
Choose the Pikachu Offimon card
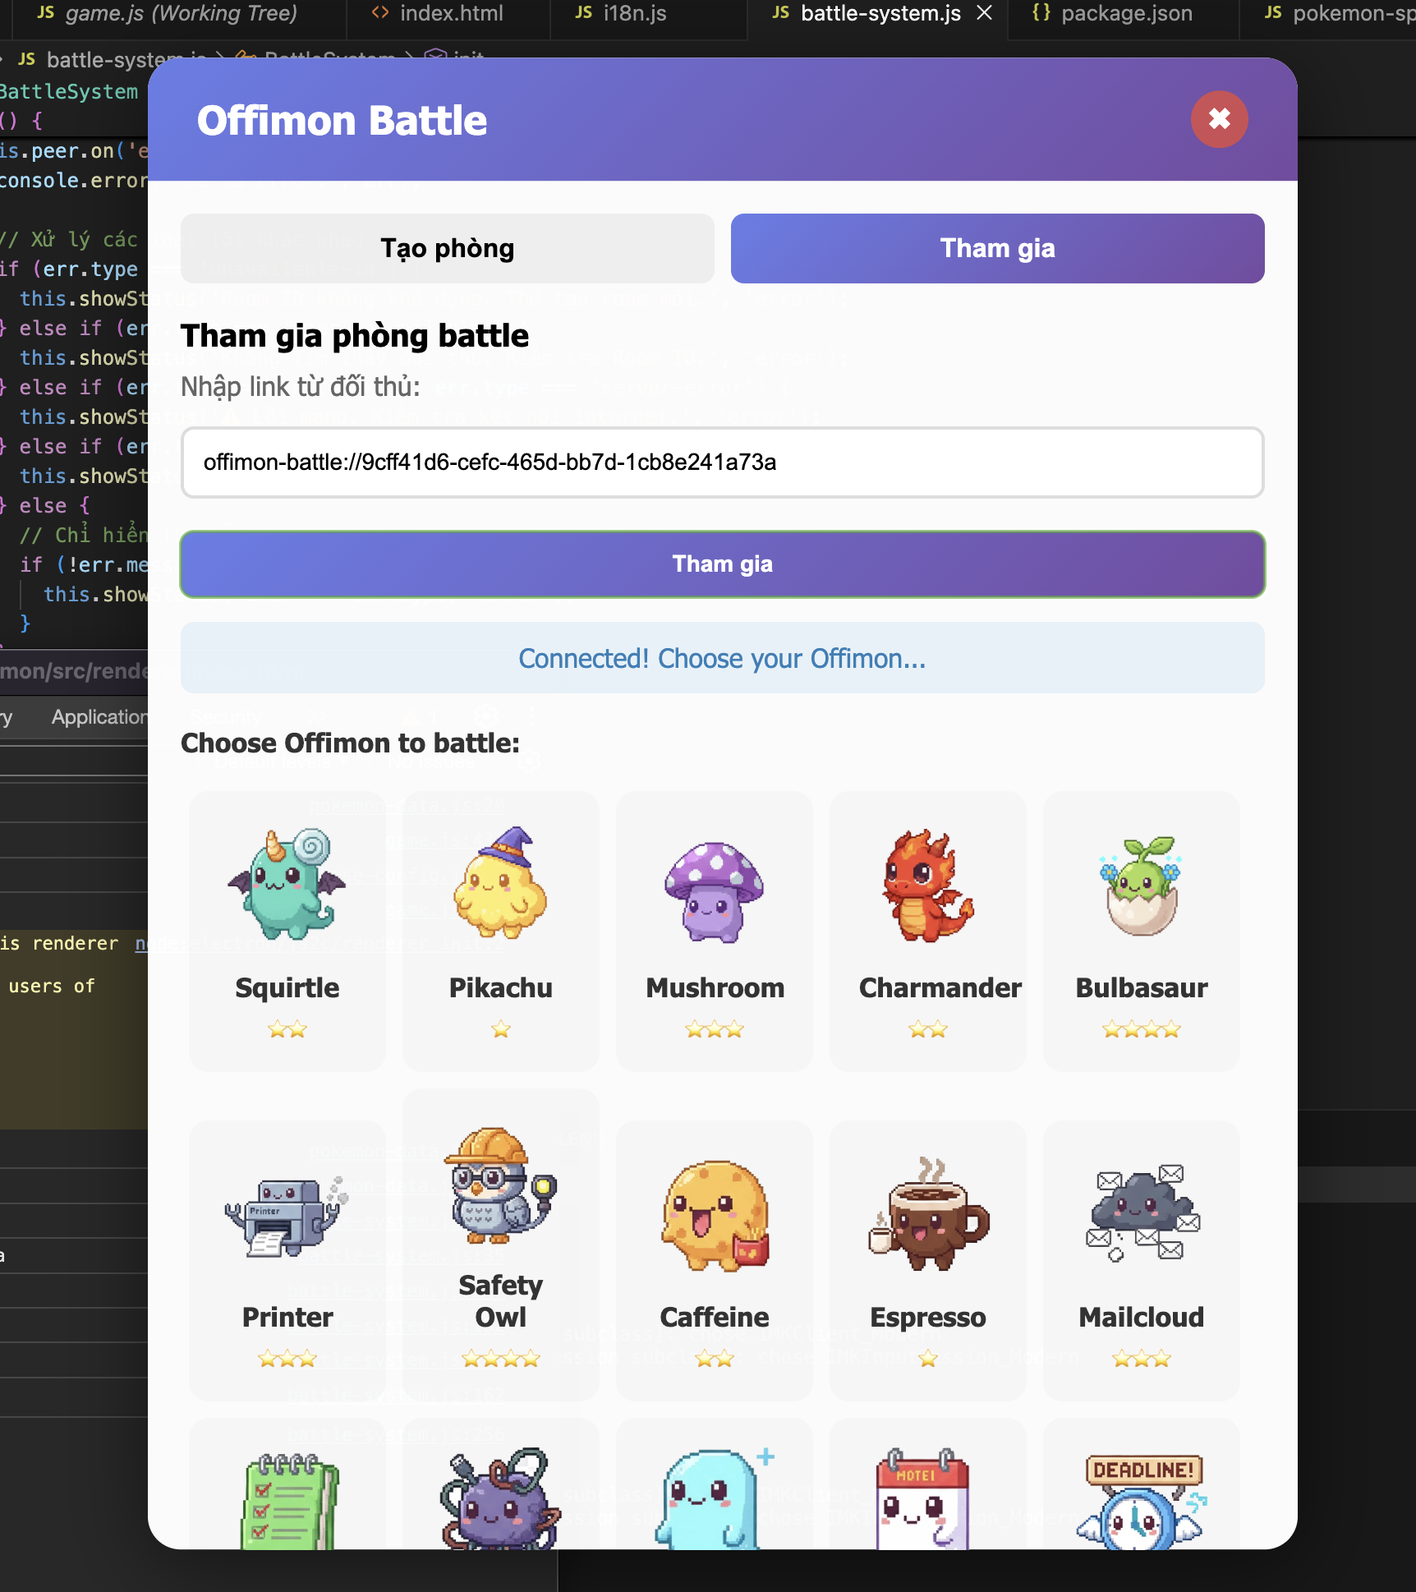pos(501,931)
